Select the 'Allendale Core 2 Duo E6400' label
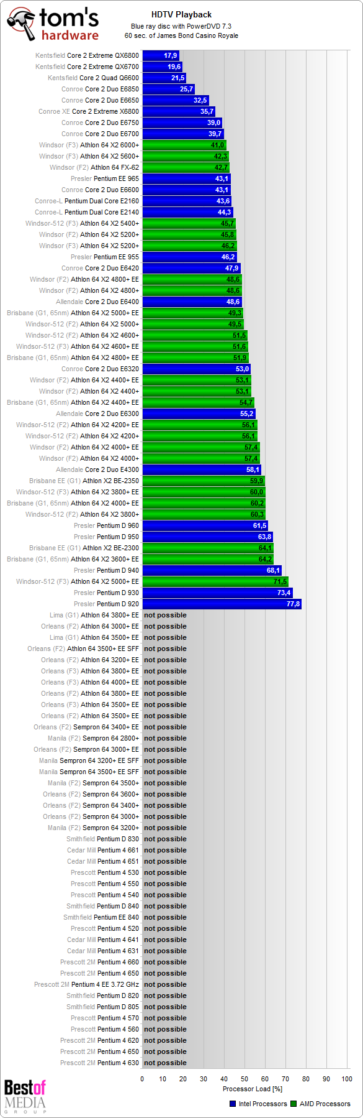Screen dimensions: 363x1118 click(97, 302)
